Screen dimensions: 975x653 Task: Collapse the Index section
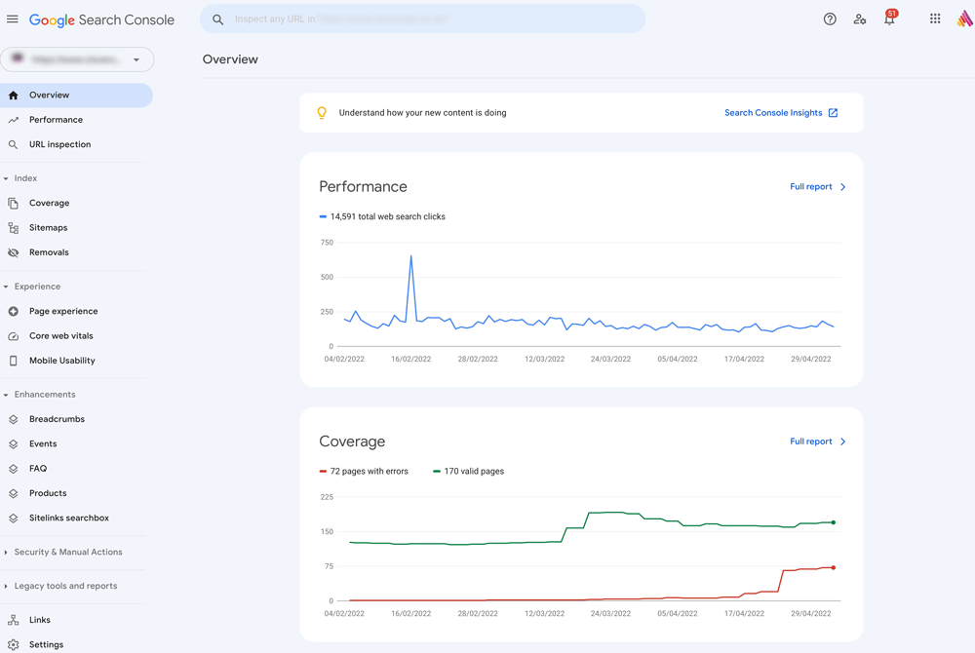click(6, 178)
